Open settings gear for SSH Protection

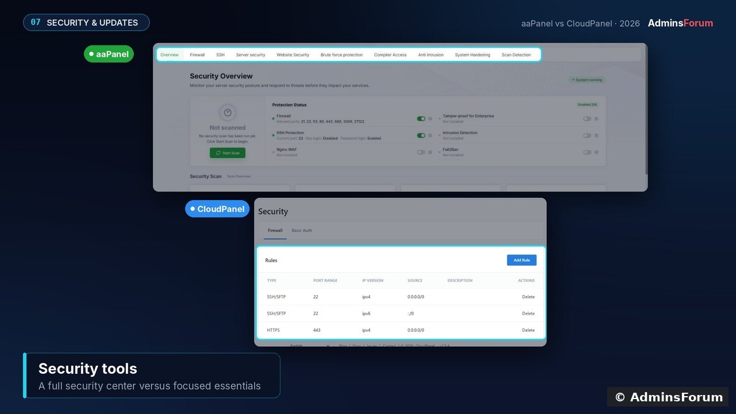pyautogui.click(x=430, y=136)
